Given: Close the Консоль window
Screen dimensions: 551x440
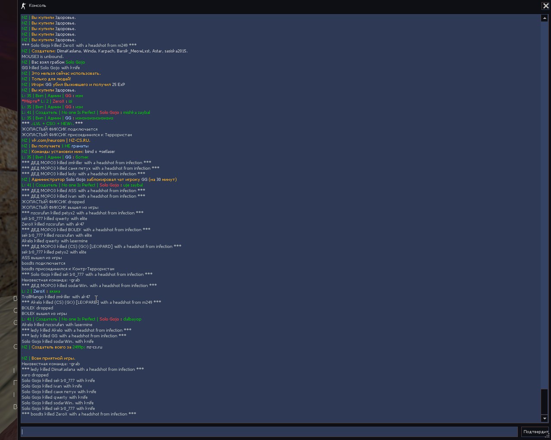Looking at the screenshot, I should point(545,6).
